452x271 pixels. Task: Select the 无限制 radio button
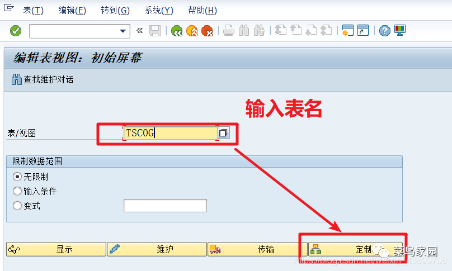(17, 177)
